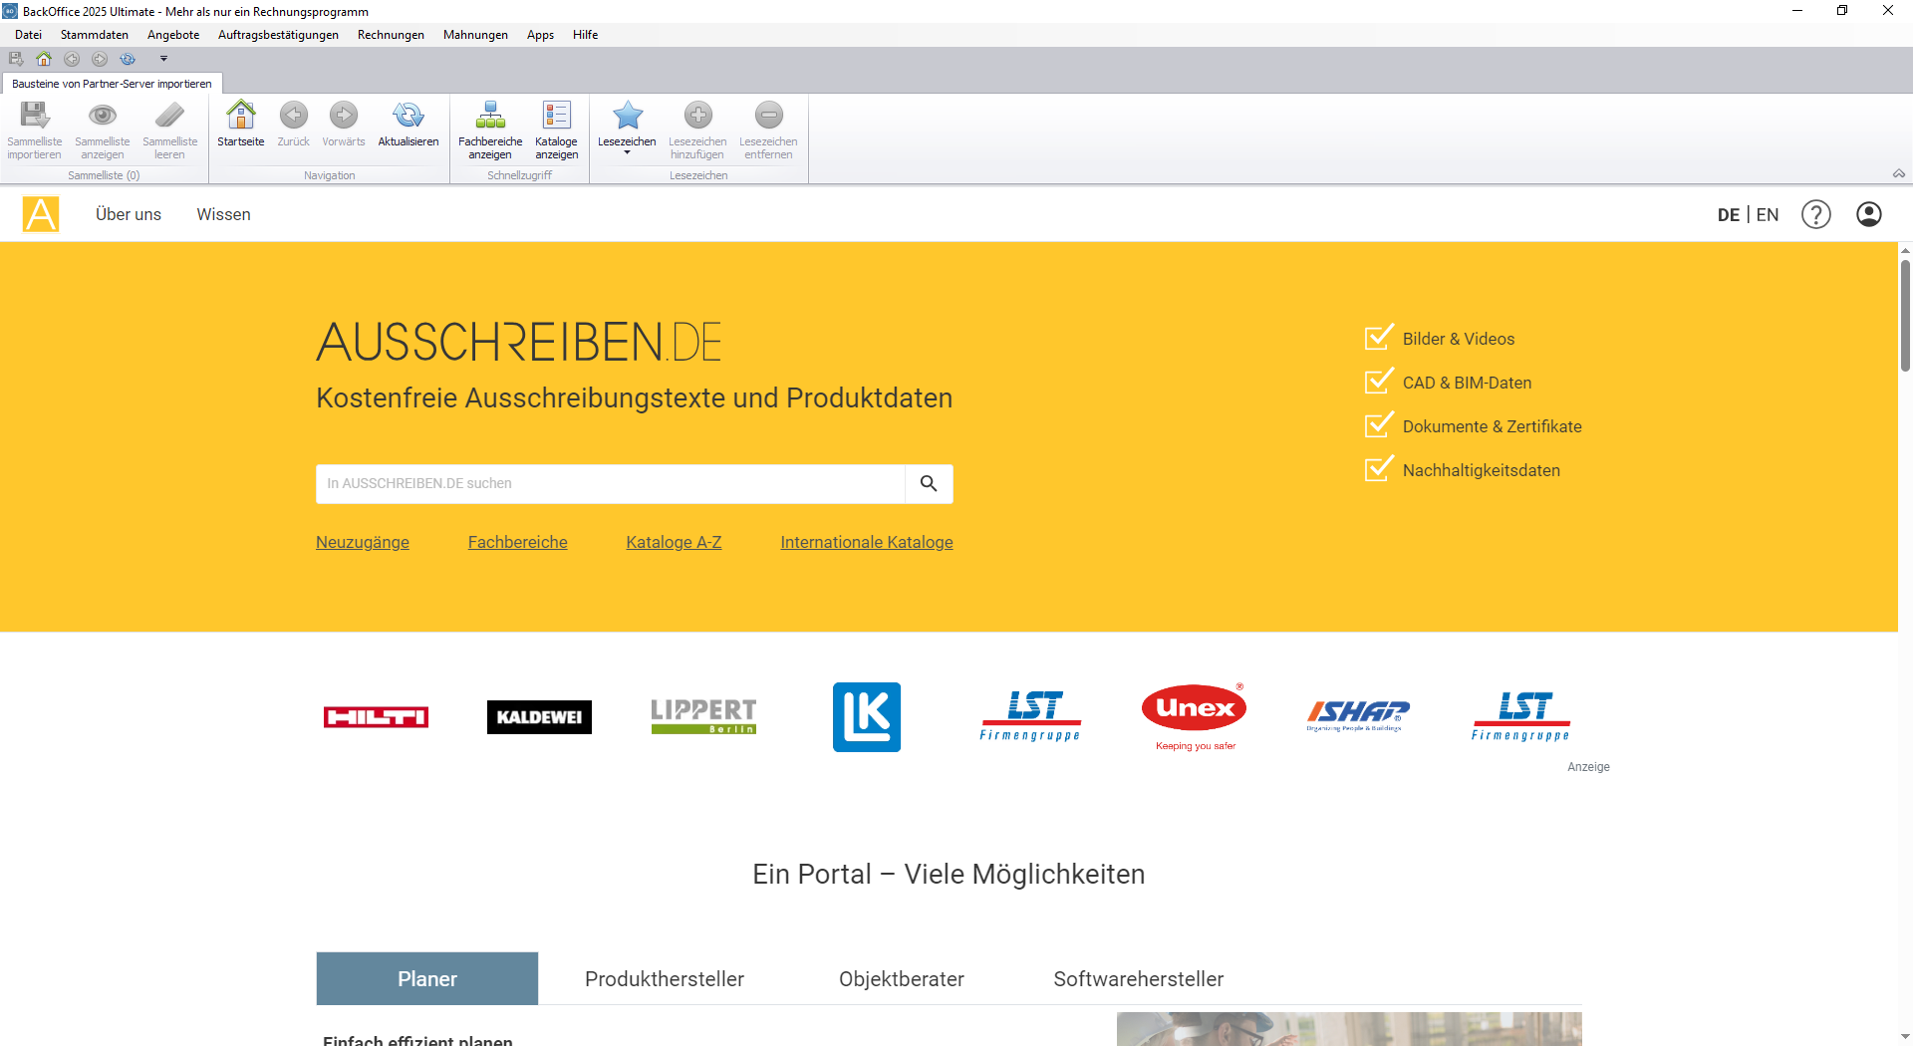Switch language to DE

pos(1728,215)
